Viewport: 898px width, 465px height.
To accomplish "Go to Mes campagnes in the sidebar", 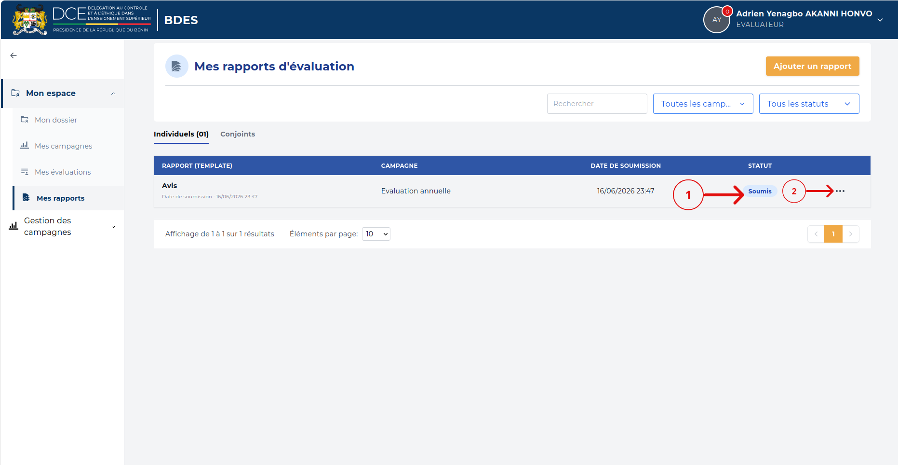I will pyautogui.click(x=63, y=146).
